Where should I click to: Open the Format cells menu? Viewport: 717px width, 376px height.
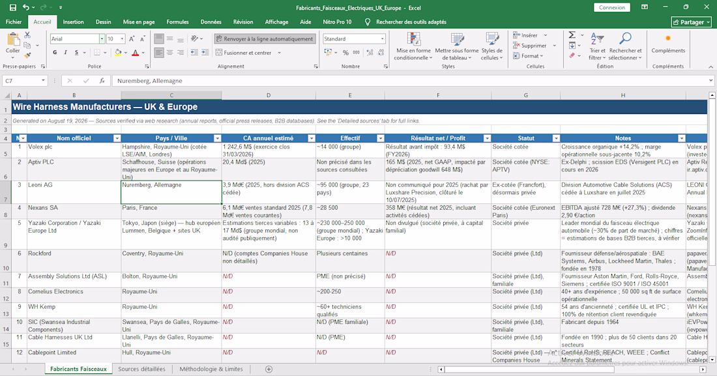[528, 56]
